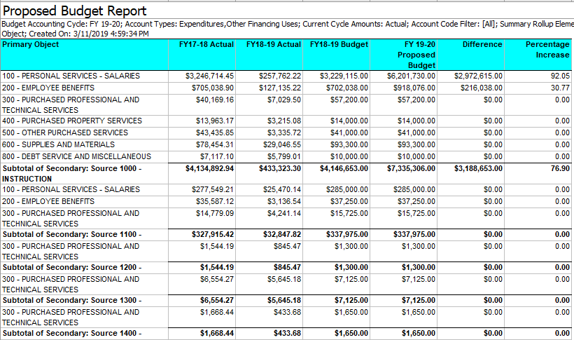Click the Budget Accounting Cycle filter line
Image resolution: width=574 pixels, height=340 pixels.
288,25
